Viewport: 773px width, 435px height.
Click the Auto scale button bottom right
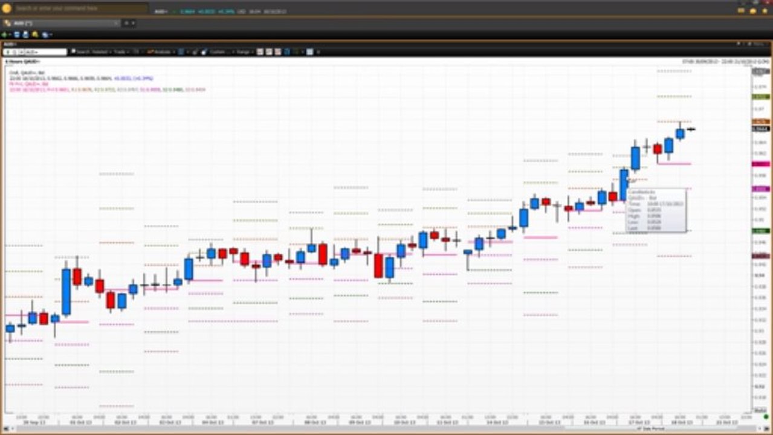(x=760, y=410)
